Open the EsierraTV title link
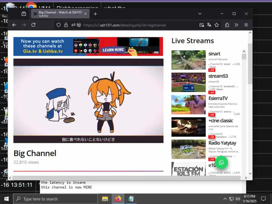 pos(218,98)
